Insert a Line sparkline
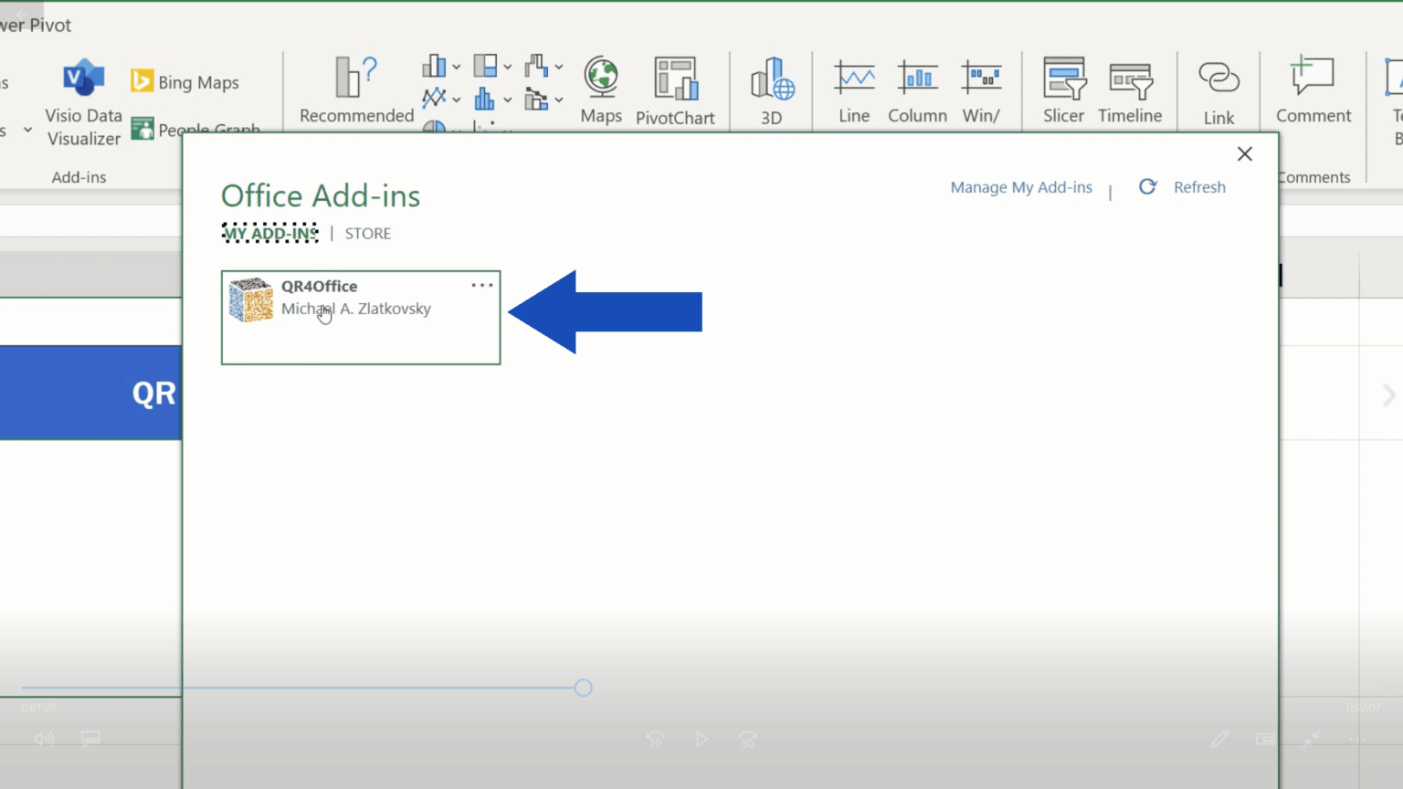Viewport: 1403px width, 789px height. click(x=854, y=89)
